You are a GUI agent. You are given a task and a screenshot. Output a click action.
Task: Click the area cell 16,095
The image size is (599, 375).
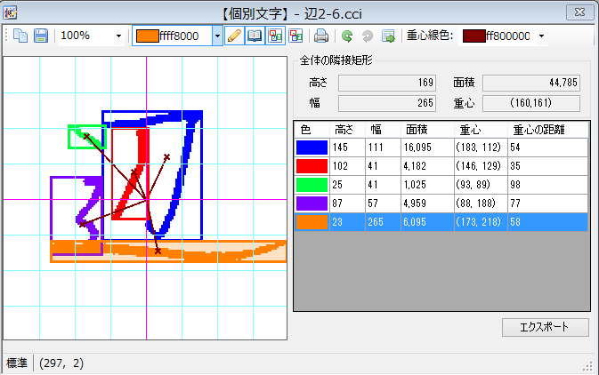[x=427, y=148]
